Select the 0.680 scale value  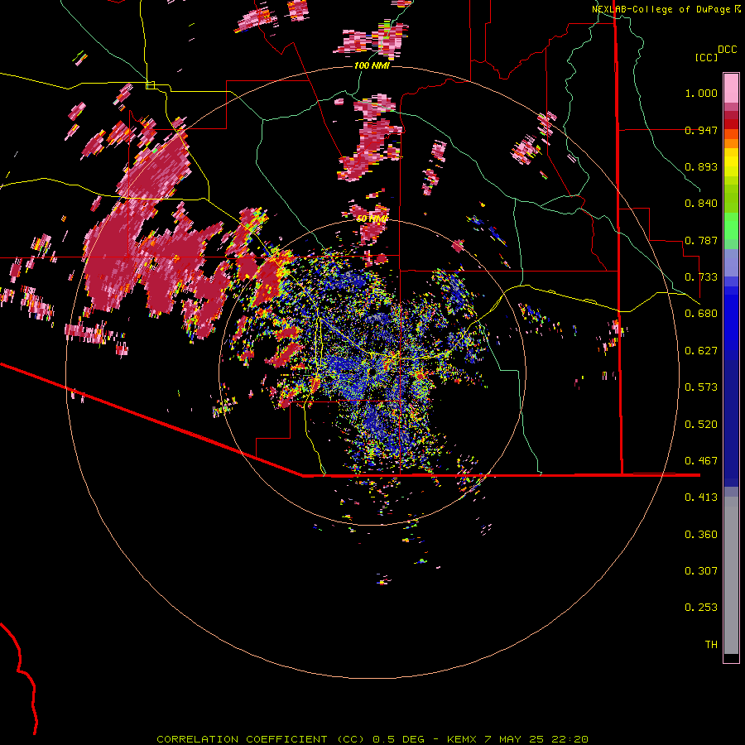701,314
